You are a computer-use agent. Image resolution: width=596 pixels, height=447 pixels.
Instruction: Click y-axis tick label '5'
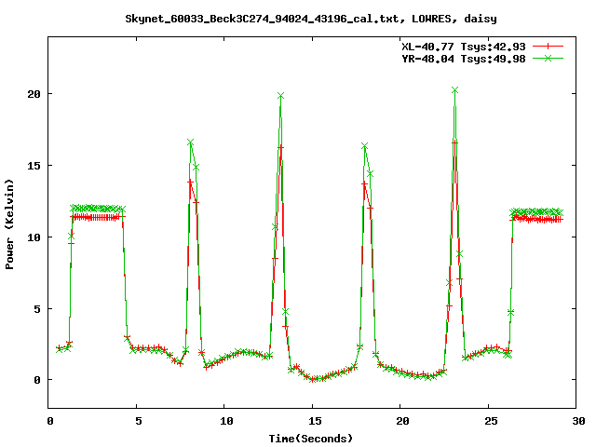37,309
